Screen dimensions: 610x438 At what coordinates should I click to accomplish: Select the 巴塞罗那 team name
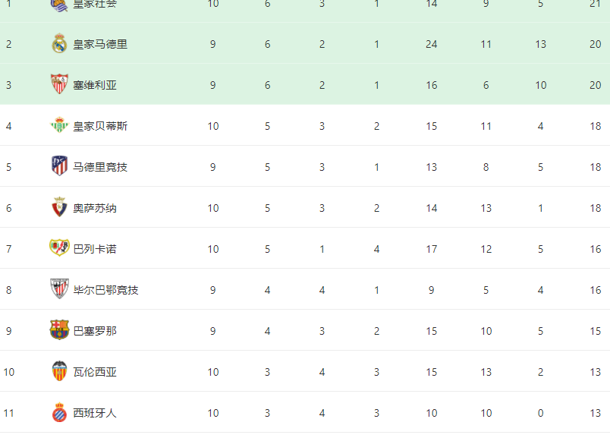(x=95, y=331)
